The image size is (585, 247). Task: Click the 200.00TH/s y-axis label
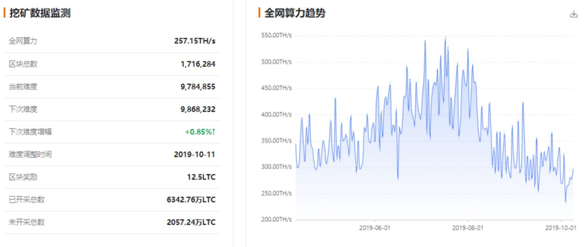[x=276, y=220]
